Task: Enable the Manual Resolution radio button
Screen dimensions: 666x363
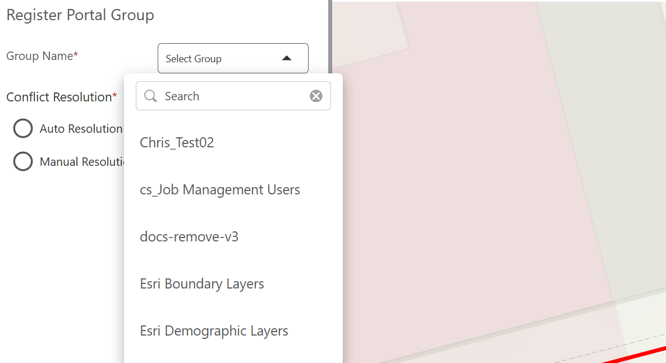Action: (x=23, y=161)
